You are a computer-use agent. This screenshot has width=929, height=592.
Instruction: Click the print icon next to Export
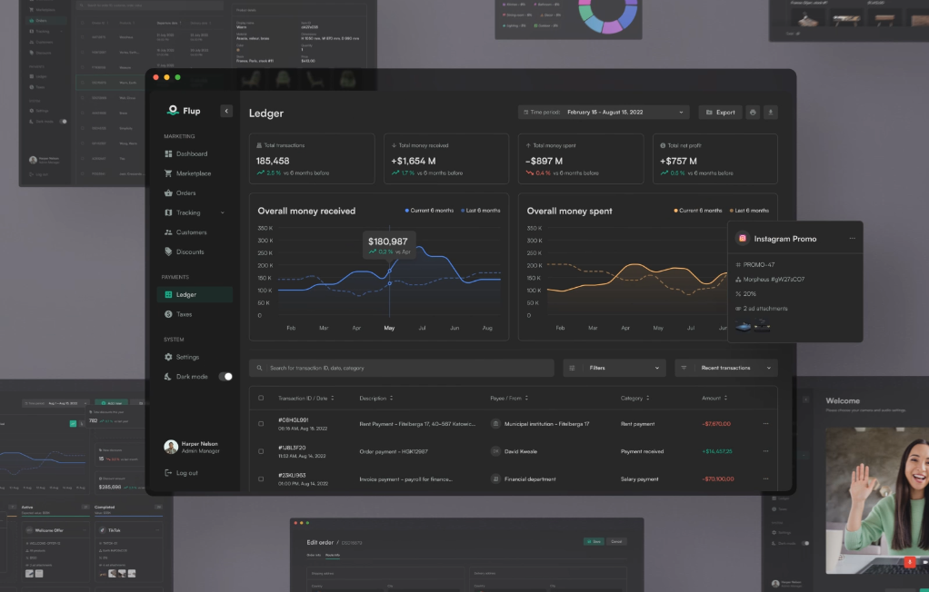(x=753, y=113)
